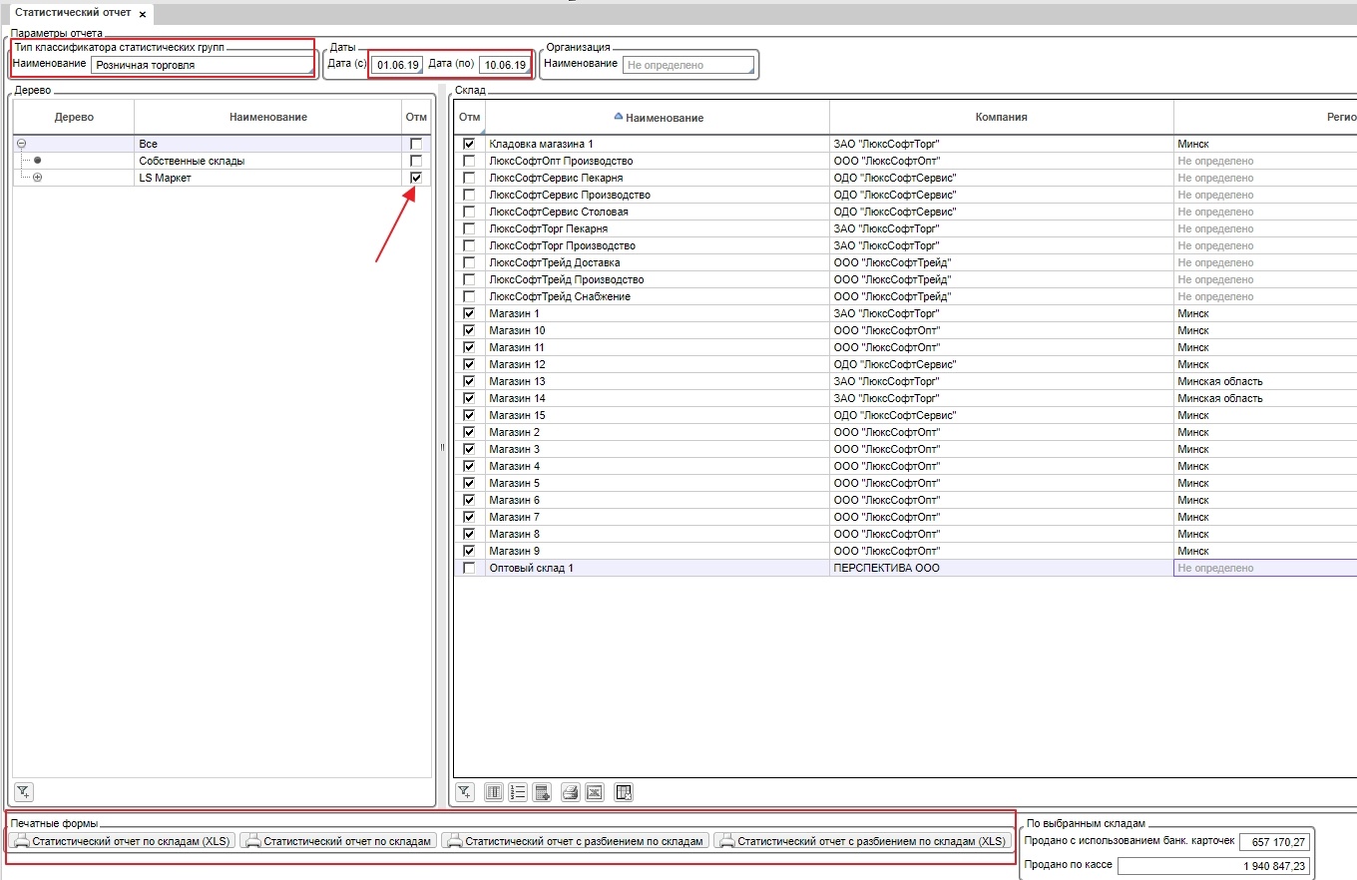Click Статистический отчет с разбиением по складам (XLS)
The height and width of the screenshot is (880, 1357).
point(862,841)
